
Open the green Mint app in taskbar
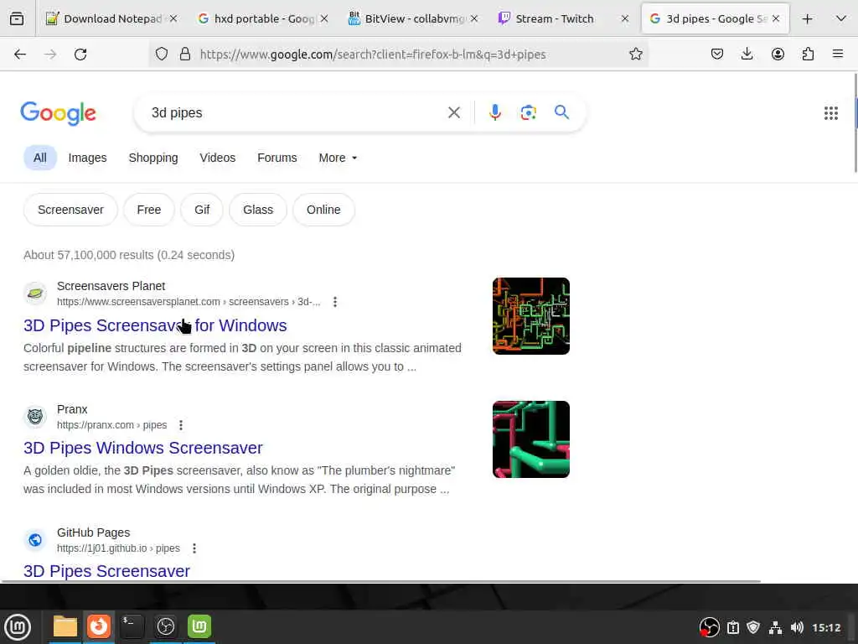point(199,626)
